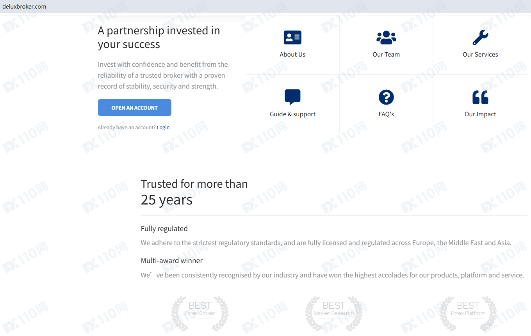Click the FAQ's question mark icon
The height and width of the screenshot is (336, 531).
click(386, 97)
